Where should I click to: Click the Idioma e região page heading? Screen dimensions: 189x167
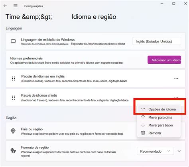click(x=94, y=17)
